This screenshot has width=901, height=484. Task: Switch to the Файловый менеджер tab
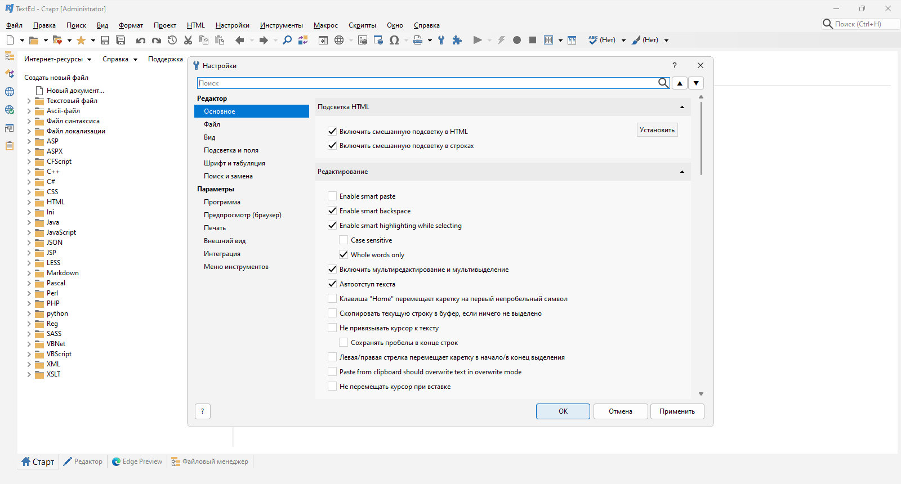coord(210,461)
